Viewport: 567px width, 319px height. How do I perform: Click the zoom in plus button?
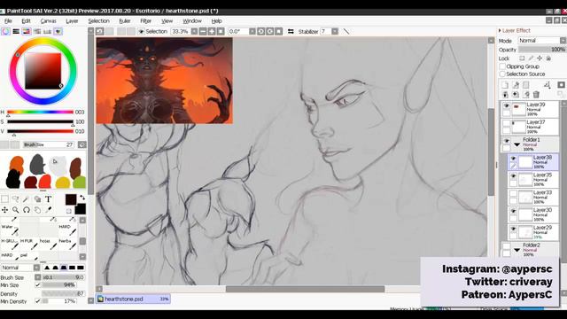coord(212,32)
